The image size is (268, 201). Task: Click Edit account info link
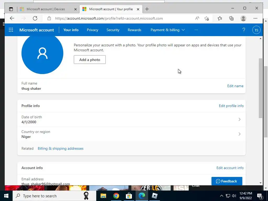click(230, 168)
